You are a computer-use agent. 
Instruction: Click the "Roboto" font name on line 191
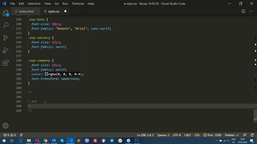(x=63, y=28)
